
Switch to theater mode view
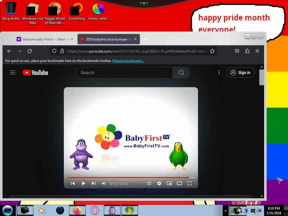(179, 183)
